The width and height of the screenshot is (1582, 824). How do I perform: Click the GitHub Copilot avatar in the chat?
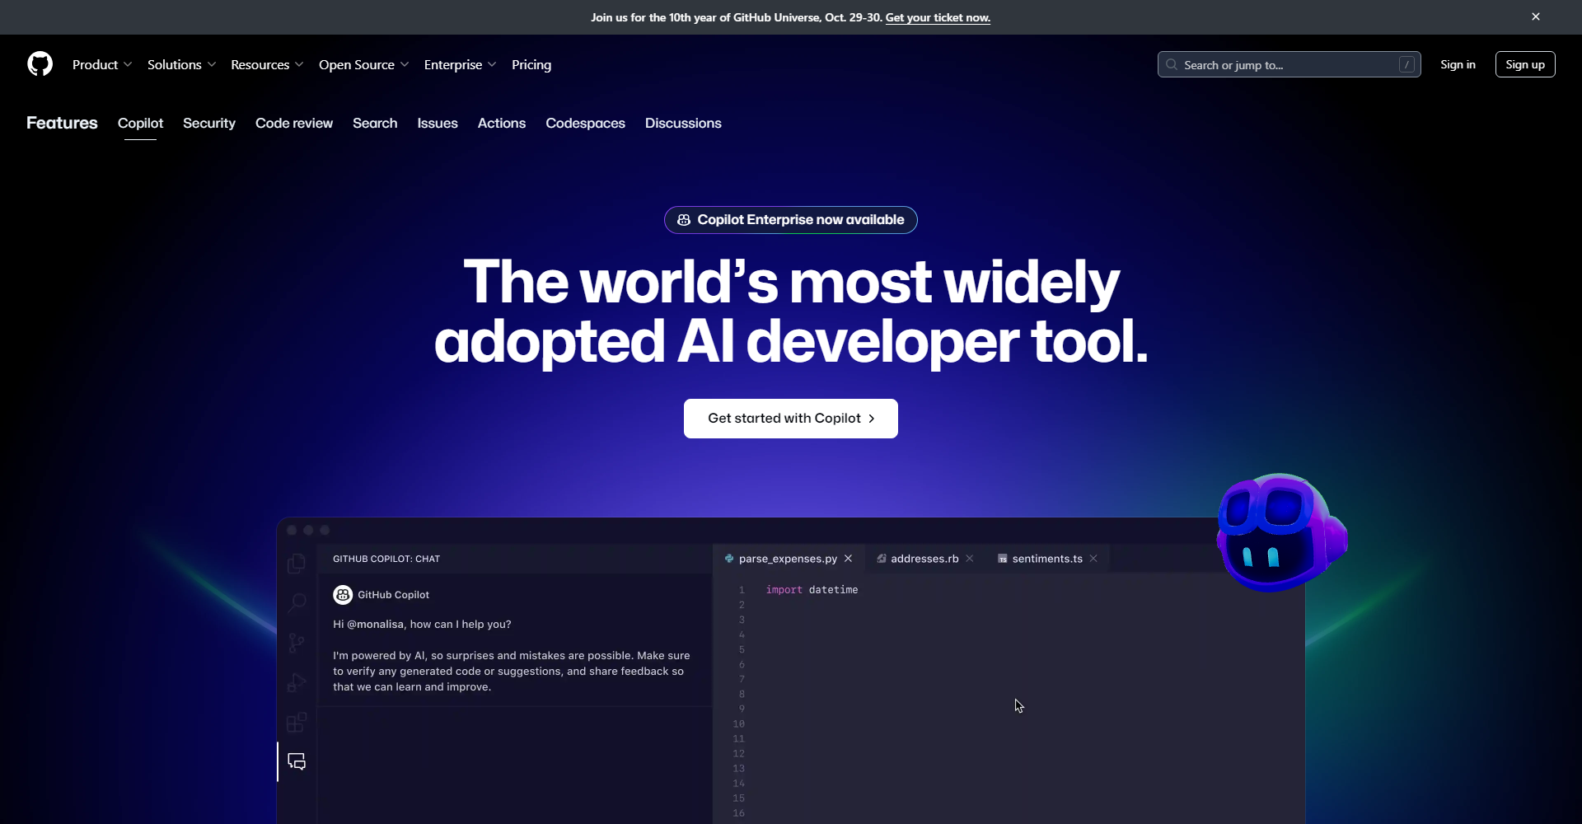tap(343, 594)
